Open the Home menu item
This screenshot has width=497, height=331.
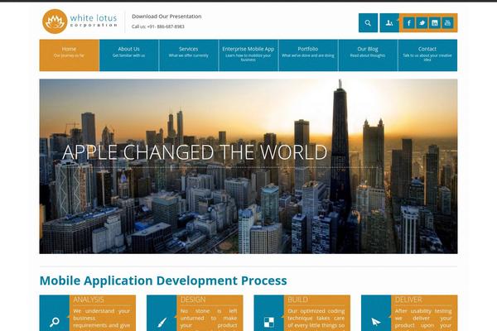click(69, 55)
